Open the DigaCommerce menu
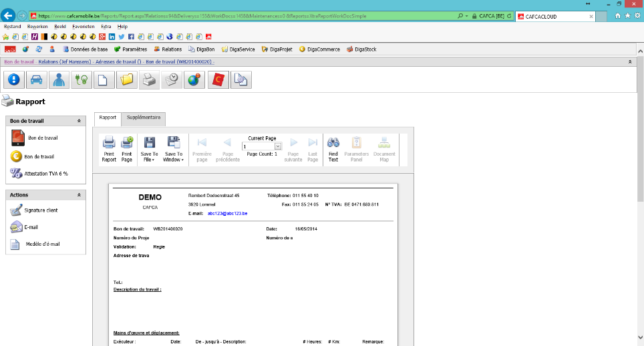Image resolution: width=644 pixels, height=346 pixels. coord(319,49)
